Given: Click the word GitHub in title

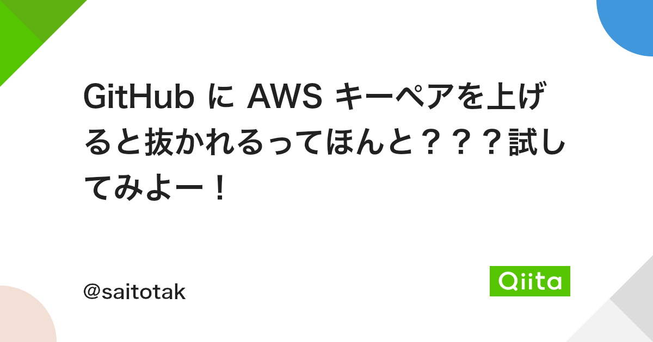Looking at the screenshot, I should point(139,98).
